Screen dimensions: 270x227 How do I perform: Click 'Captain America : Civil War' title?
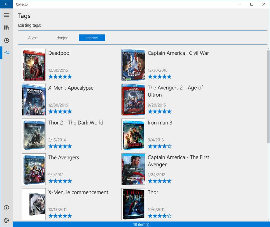click(x=178, y=53)
